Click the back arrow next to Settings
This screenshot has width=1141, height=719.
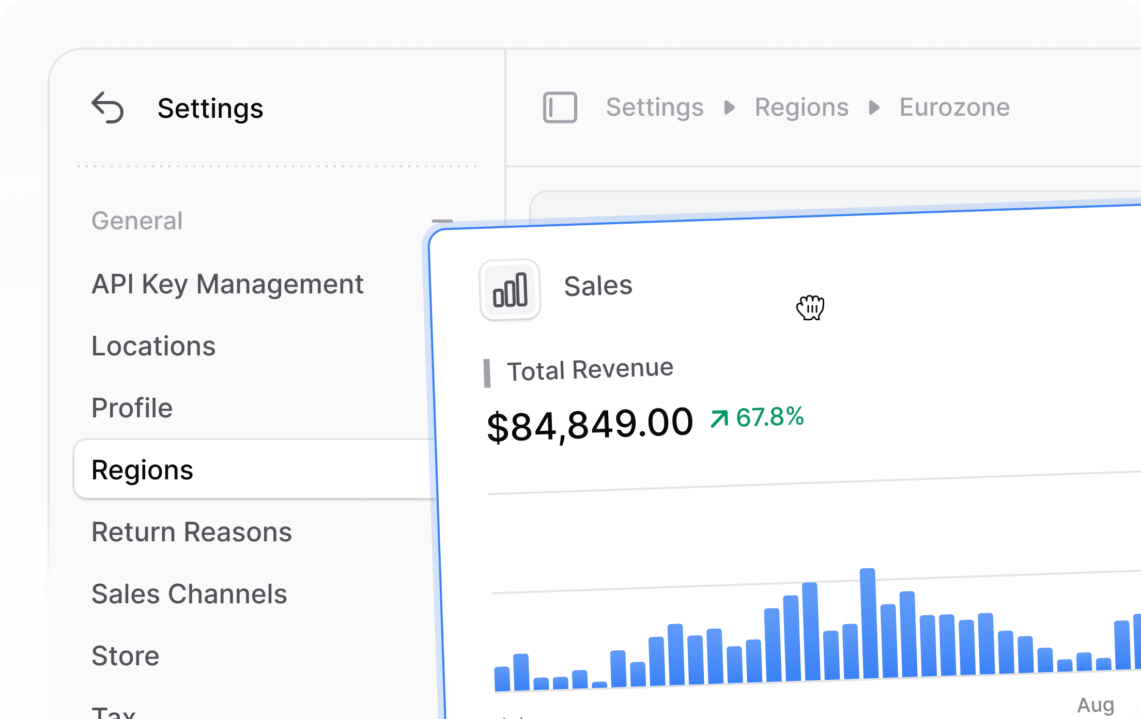[x=107, y=107]
